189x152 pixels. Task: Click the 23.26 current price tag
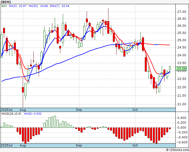[181, 68]
